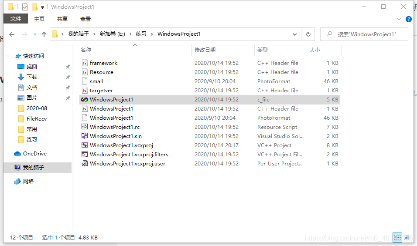Open the 文件 ribbon tab

coord(16,19)
